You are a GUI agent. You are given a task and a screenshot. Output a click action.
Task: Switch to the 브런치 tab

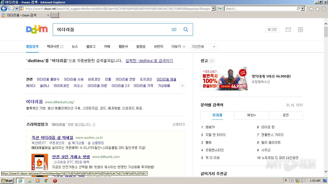pyautogui.click(x=159, y=47)
